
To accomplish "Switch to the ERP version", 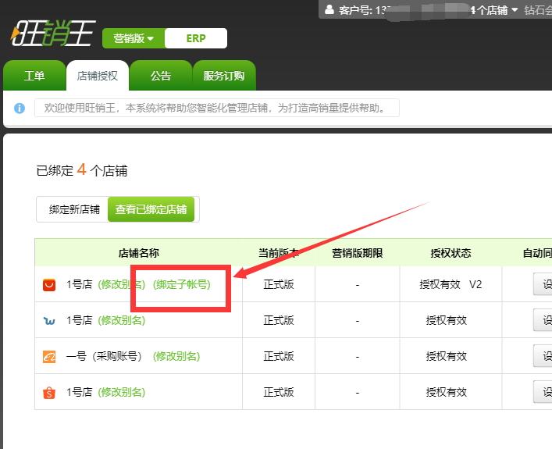I will point(196,38).
